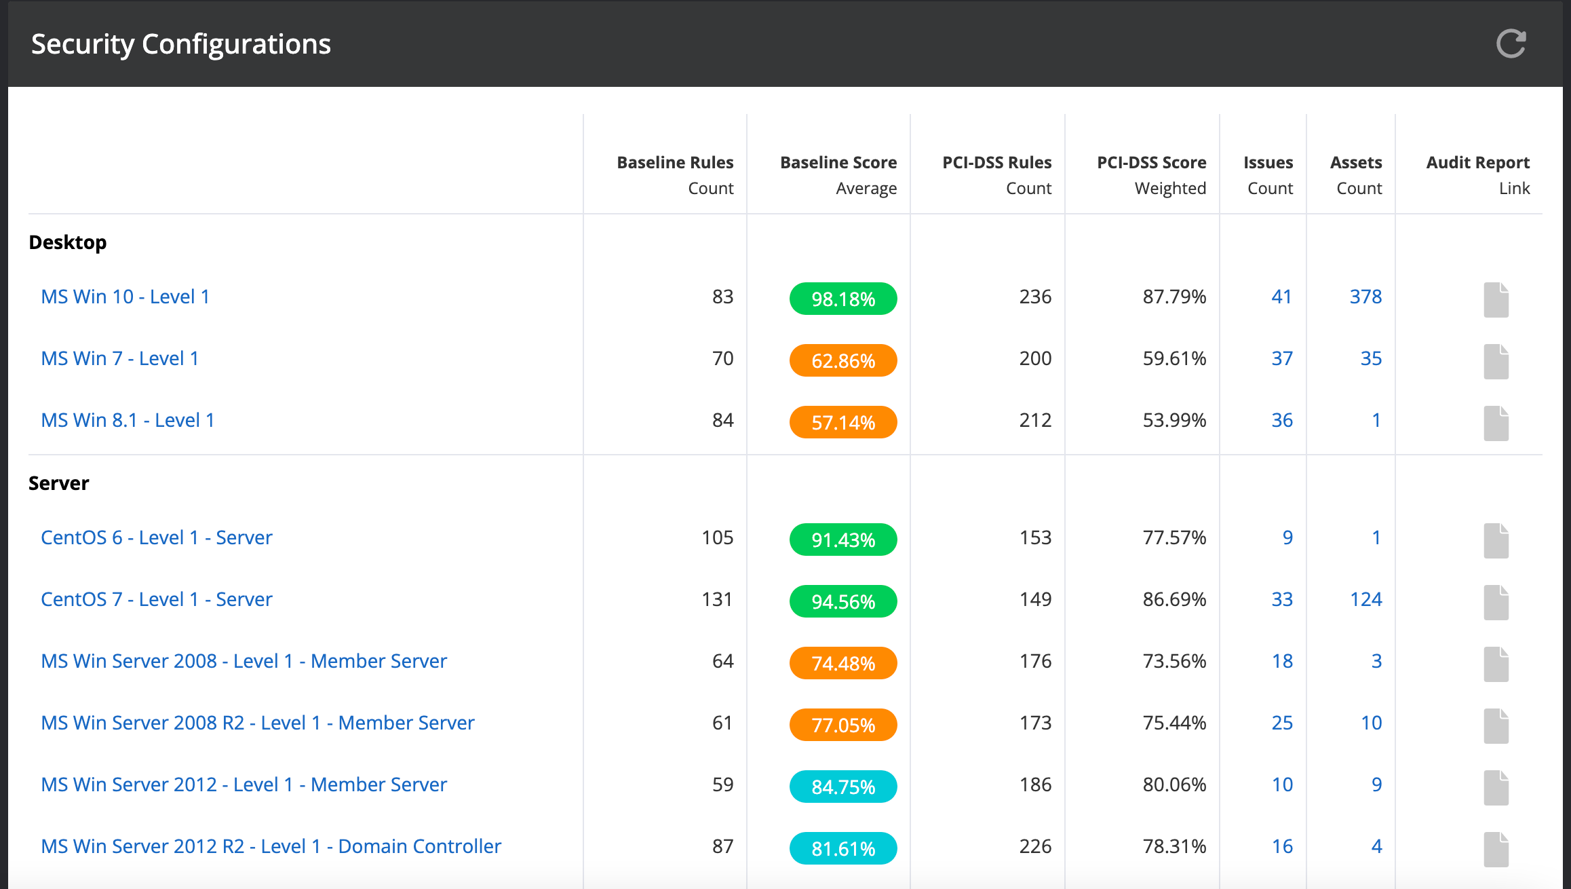Open MS Win 10 - Level 1 link
This screenshot has width=1571, height=889.
pyautogui.click(x=125, y=297)
